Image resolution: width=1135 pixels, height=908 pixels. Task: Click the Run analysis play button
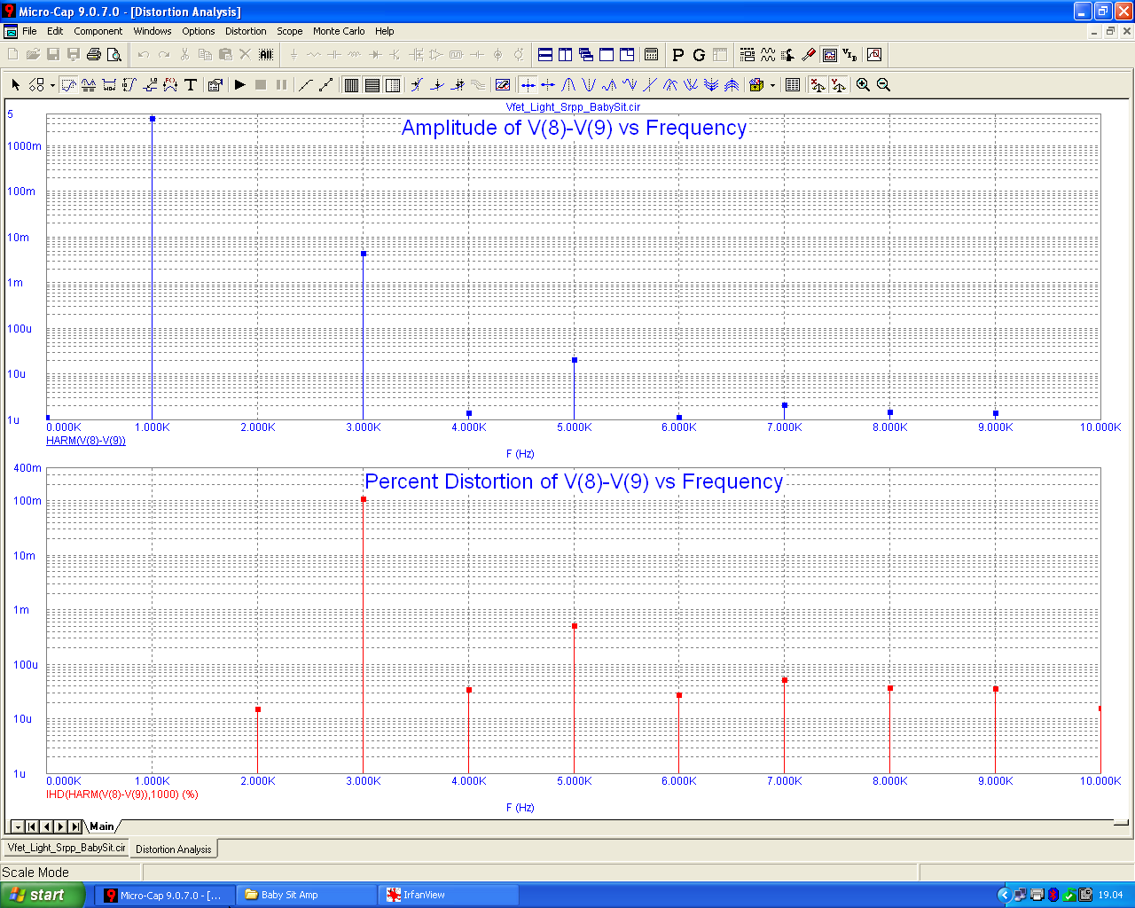point(240,85)
